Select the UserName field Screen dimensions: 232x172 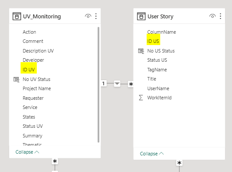tap(158, 88)
